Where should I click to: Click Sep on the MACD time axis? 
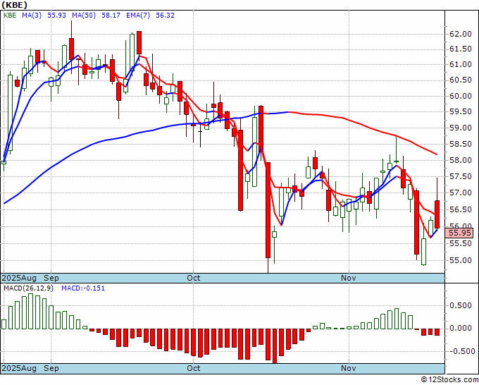(x=51, y=368)
